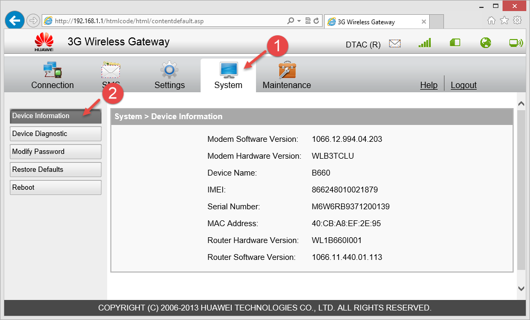Open Device Diagnostic in sidebar
The width and height of the screenshot is (530, 320).
click(x=56, y=134)
